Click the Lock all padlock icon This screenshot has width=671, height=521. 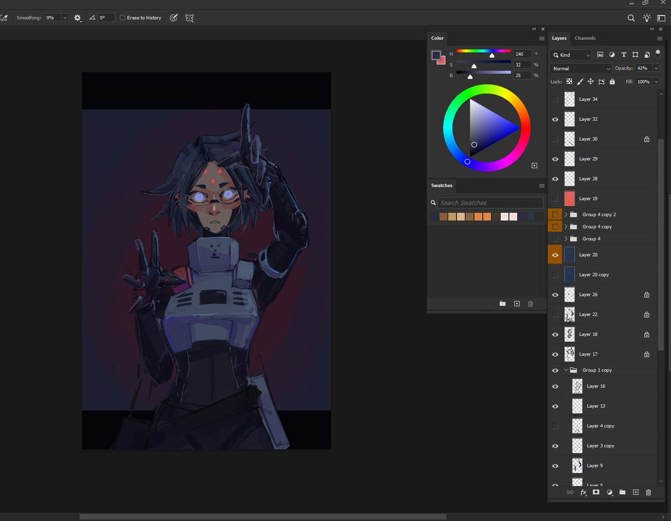(612, 82)
